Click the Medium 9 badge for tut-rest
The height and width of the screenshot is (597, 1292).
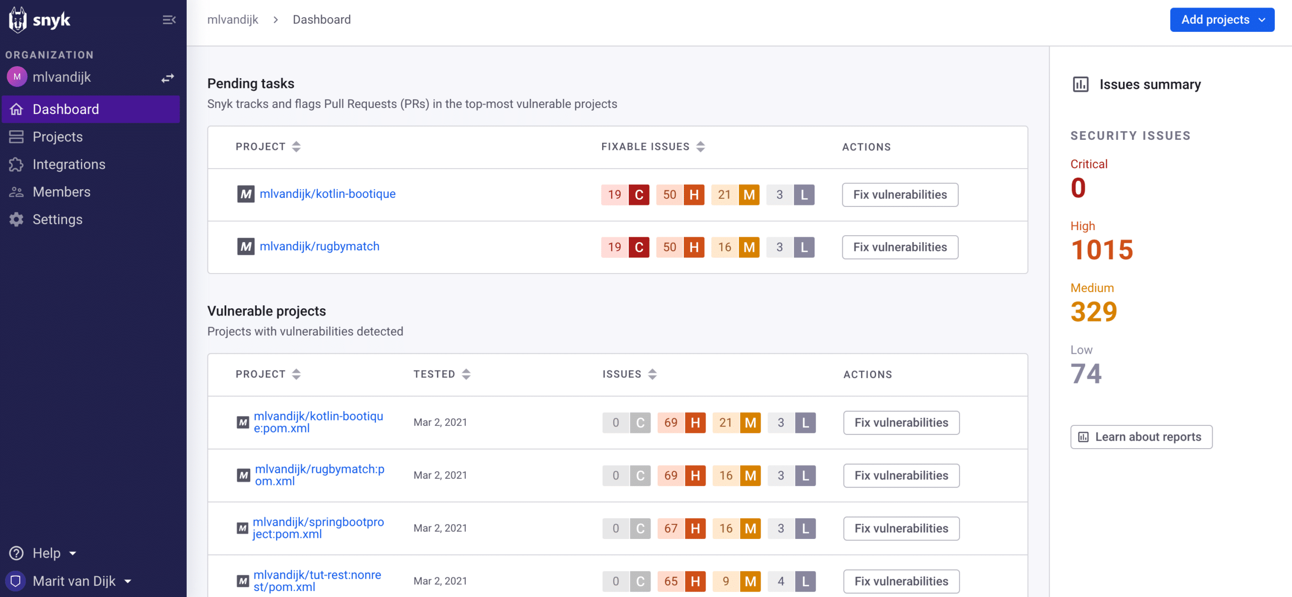point(736,581)
